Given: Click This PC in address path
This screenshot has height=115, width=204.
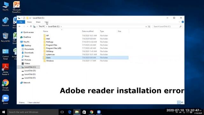Looking at the screenshot, I should (42, 27).
